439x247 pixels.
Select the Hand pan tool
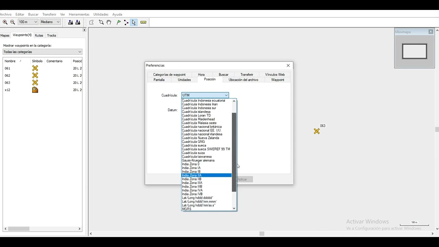(x=109, y=22)
